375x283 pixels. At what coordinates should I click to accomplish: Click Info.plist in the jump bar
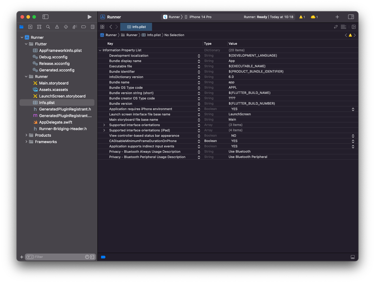(151, 35)
